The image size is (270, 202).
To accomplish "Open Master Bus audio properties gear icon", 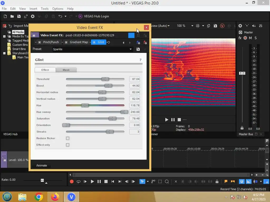I will (240, 26).
